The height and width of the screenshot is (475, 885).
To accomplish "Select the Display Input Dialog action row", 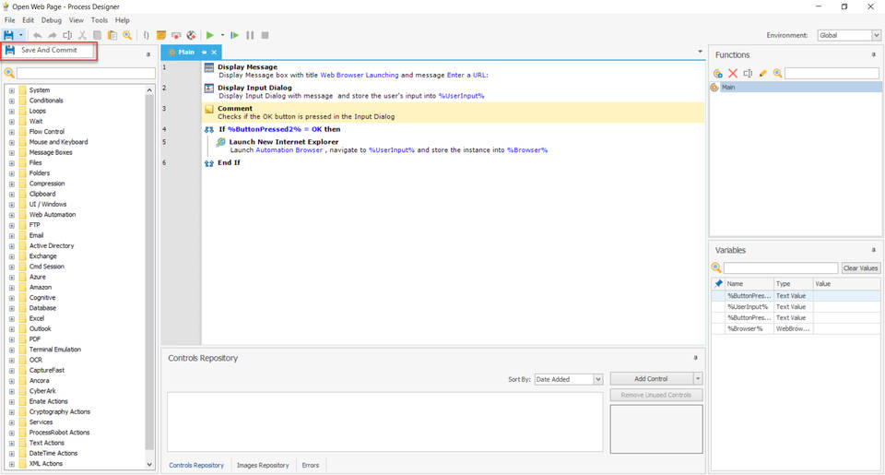I will pyautogui.click(x=453, y=91).
